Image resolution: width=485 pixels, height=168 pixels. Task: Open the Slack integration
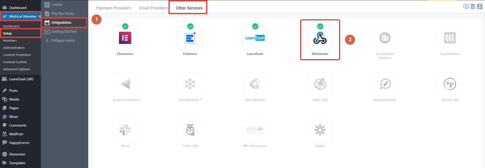point(125,130)
